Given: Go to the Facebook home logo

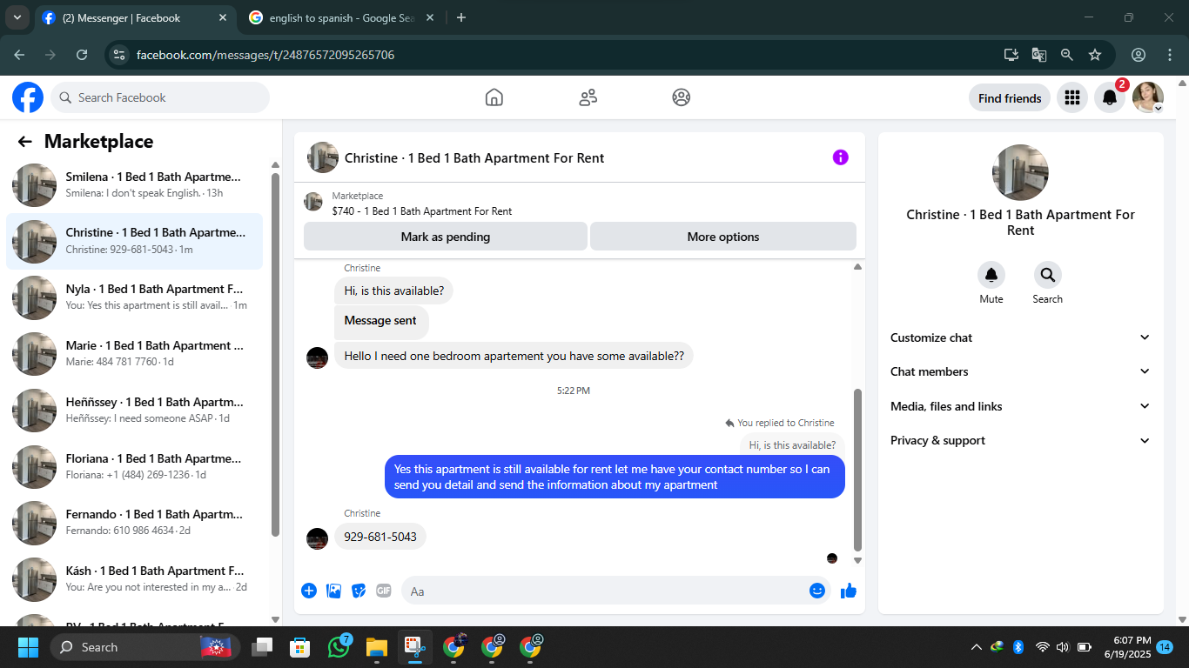Looking at the screenshot, I should pos(28,97).
